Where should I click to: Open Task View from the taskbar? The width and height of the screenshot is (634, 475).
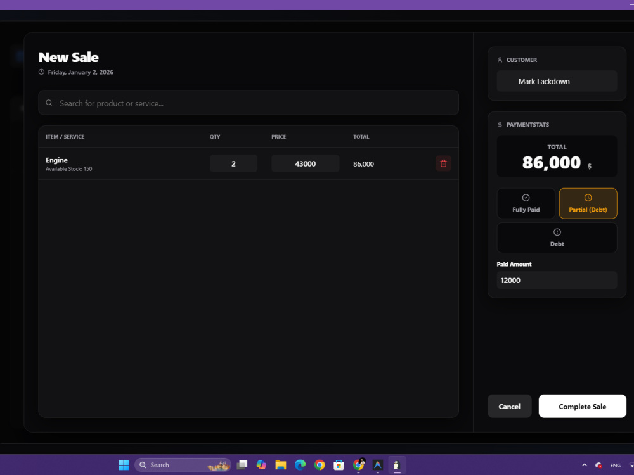tap(242, 465)
